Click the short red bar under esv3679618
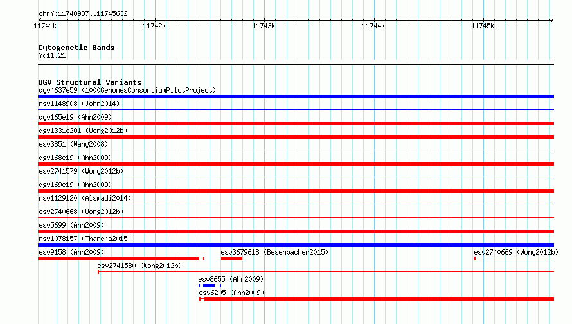Viewport: 572px width, 324px height. pos(231,258)
